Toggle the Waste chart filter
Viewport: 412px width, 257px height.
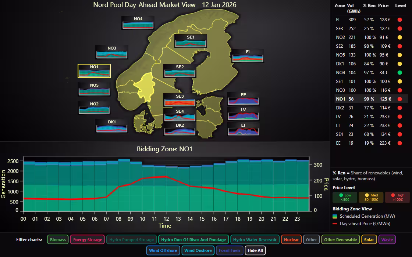point(387,239)
